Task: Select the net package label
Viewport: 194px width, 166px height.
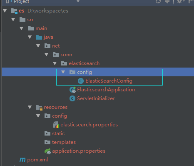Action: (x=56, y=46)
